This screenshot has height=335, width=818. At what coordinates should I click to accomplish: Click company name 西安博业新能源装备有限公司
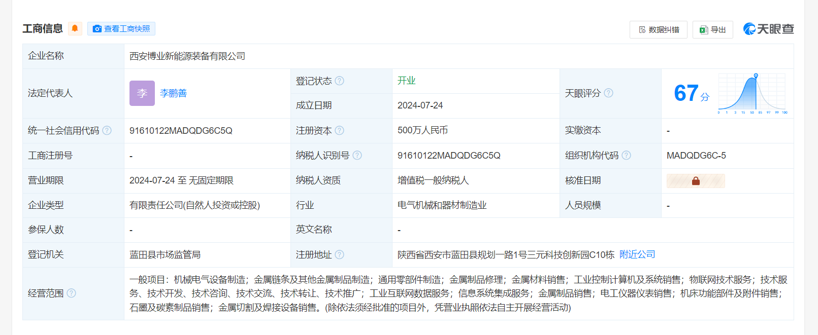187,56
